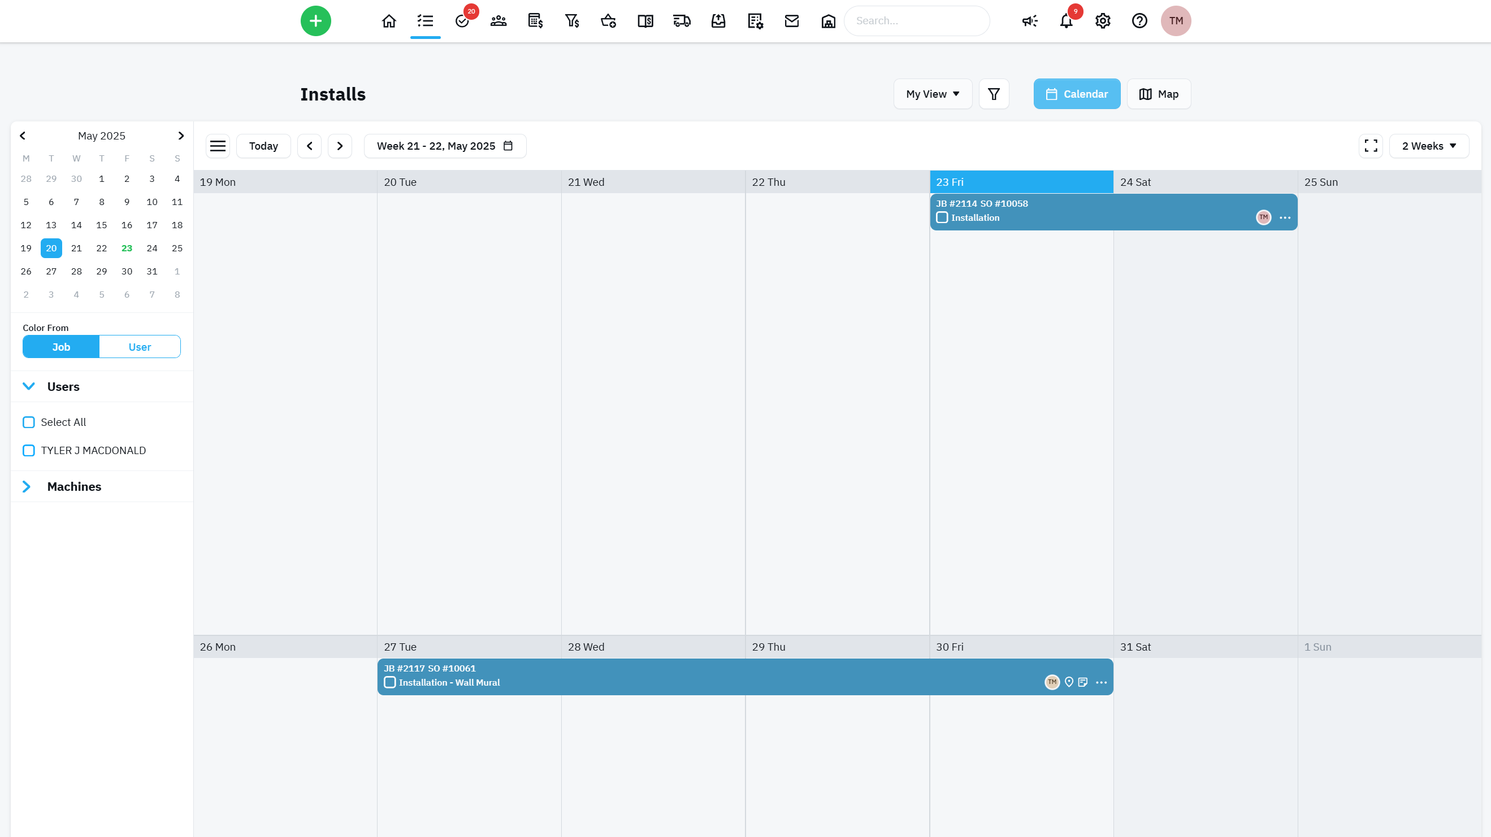The height and width of the screenshot is (837, 1491).
Task: Select May 20 in the mini calendar
Action: 51,248
